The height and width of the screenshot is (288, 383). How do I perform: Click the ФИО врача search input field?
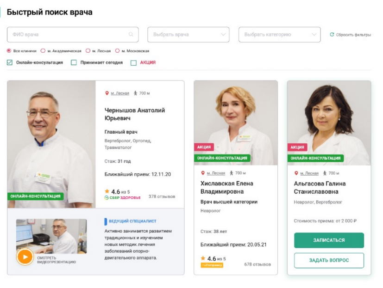point(73,35)
